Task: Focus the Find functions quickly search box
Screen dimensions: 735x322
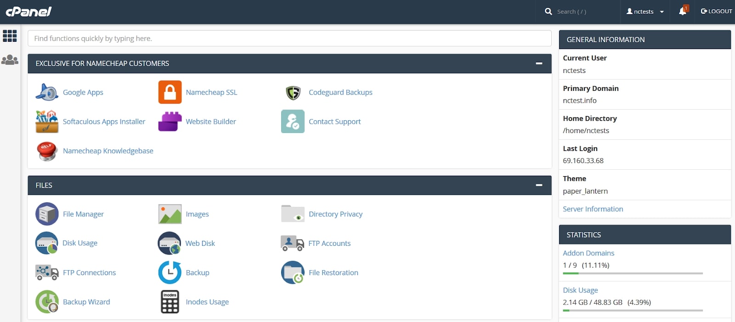Action: point(289,39)
